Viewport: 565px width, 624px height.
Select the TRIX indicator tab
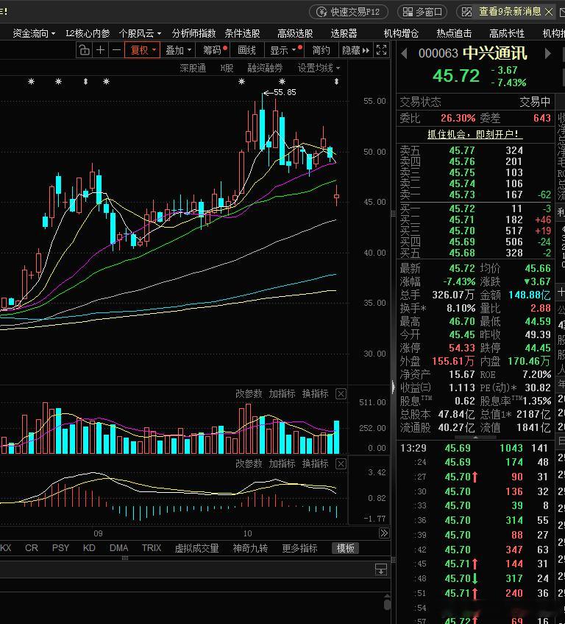(x=152, y=548)
